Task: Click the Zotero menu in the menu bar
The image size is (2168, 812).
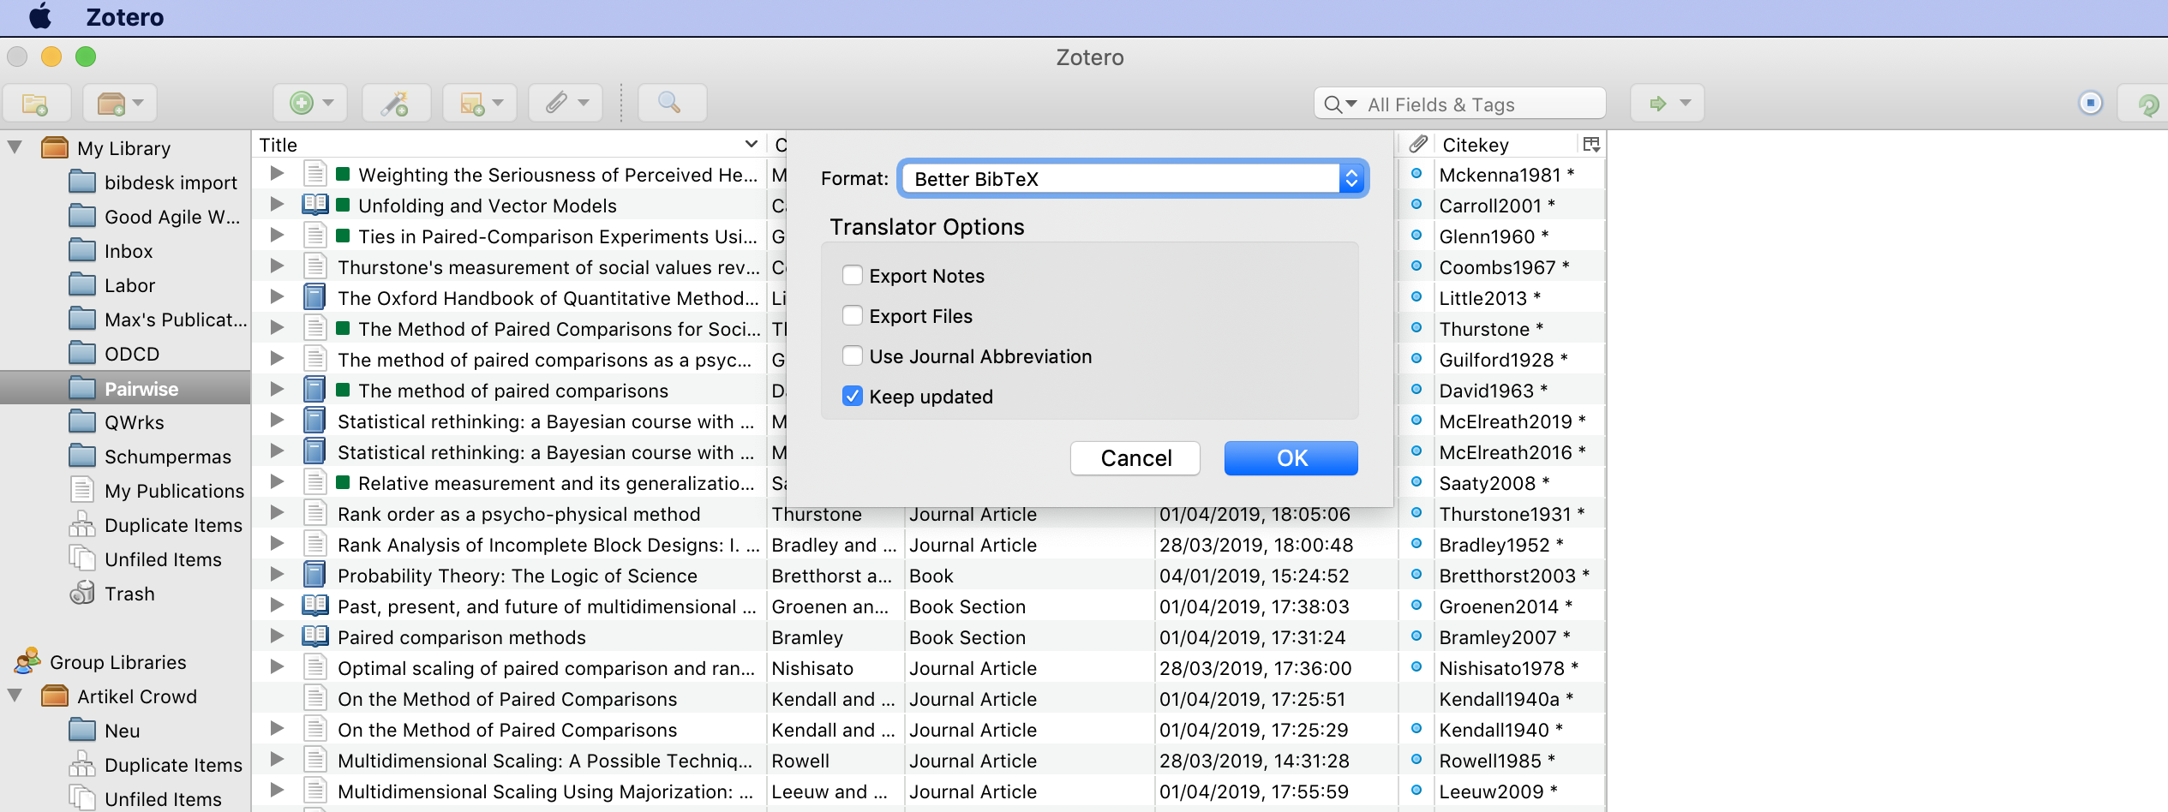Action: 124,16
